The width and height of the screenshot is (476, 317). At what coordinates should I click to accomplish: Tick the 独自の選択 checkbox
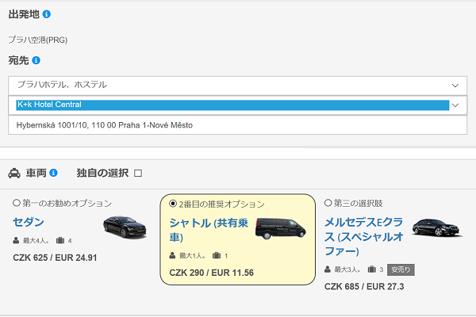tap(138, 173)
